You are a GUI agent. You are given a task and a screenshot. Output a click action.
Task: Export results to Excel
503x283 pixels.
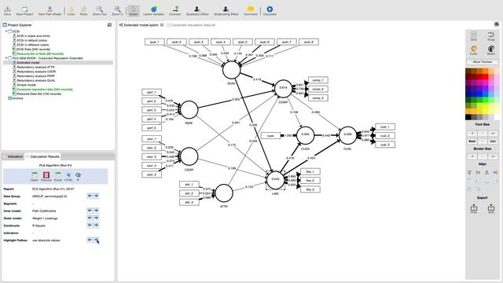[57, 176]
